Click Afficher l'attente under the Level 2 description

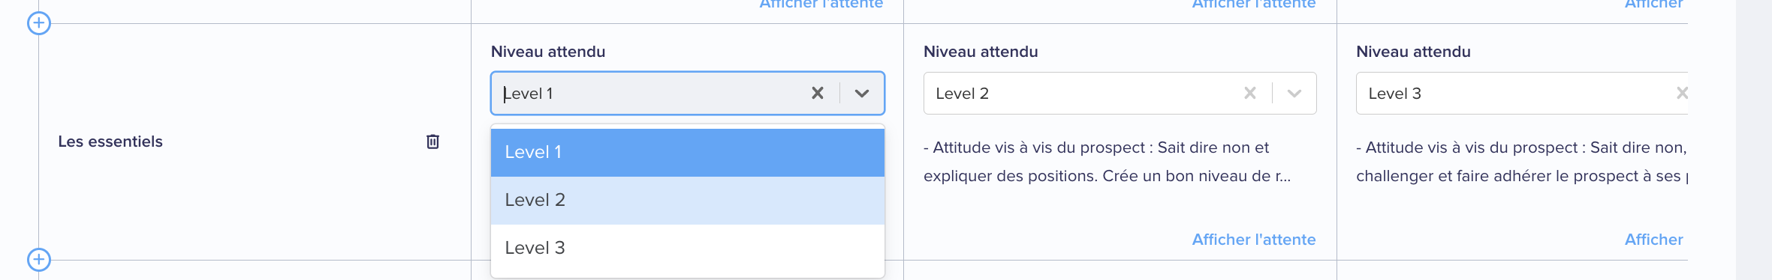tap(1254, 240)
